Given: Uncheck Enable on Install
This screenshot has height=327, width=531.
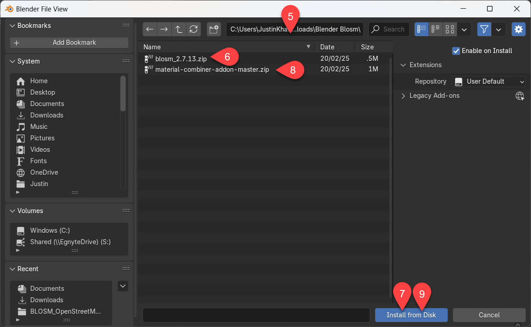Looking at the screenshot, I should (x=456, y=51).
